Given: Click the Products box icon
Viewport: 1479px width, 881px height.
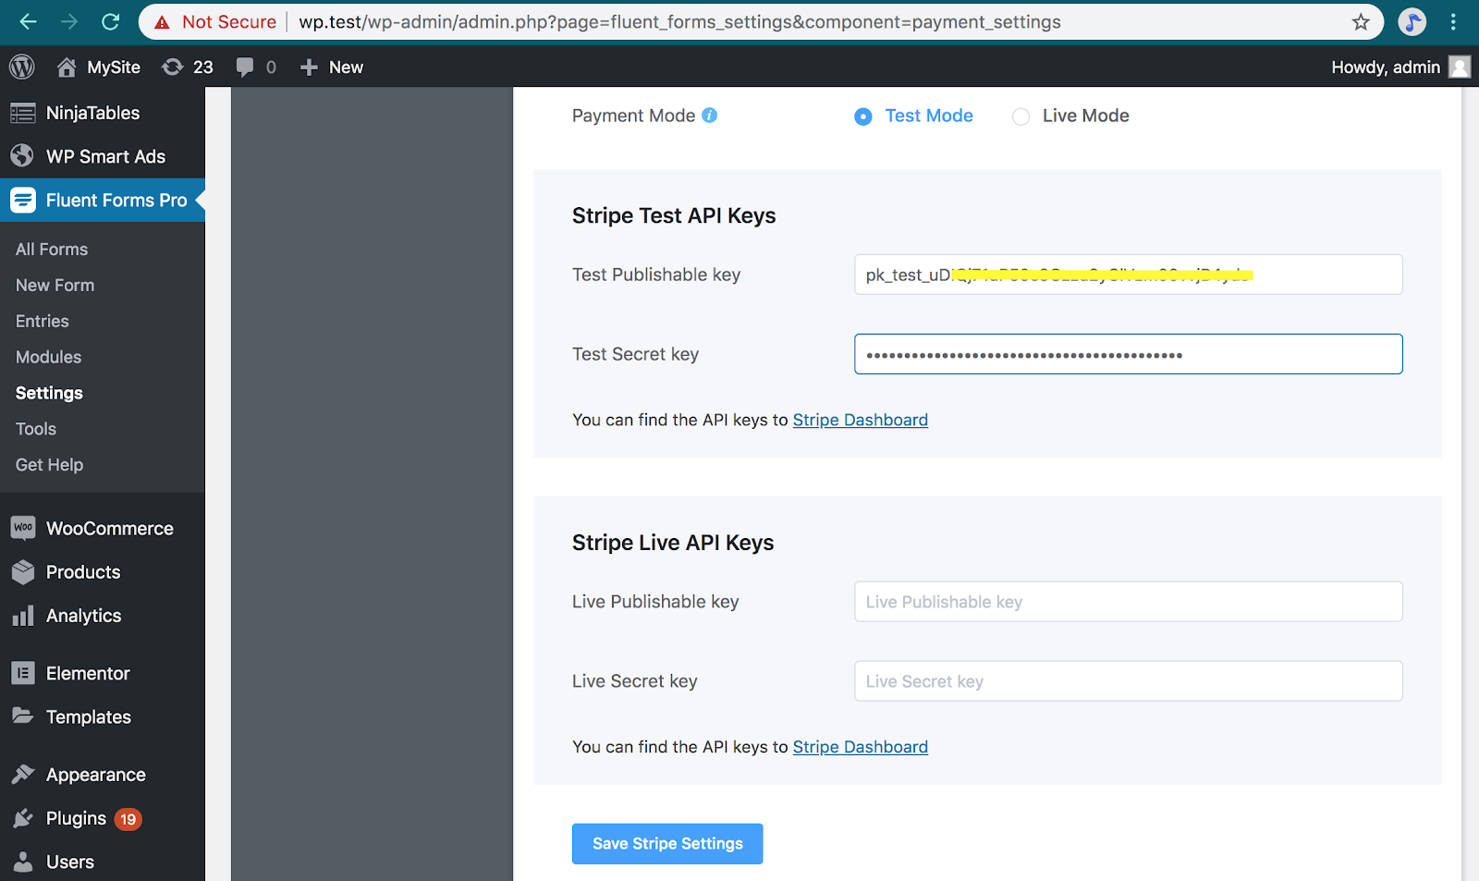Looking at the screenshot, I should coord(23,571).
